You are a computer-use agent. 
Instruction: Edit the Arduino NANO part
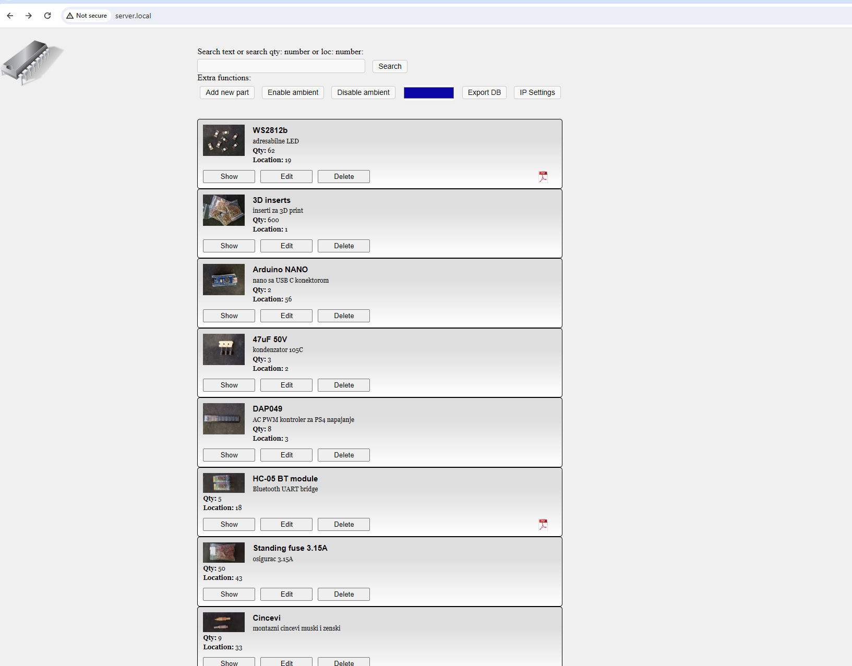pyautogui.click(x=286, y=316)
